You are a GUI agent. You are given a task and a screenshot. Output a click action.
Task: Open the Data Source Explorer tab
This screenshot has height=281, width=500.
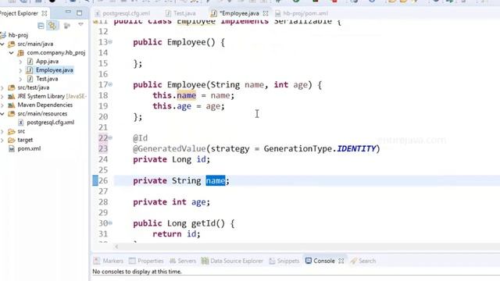pos(232,261)
